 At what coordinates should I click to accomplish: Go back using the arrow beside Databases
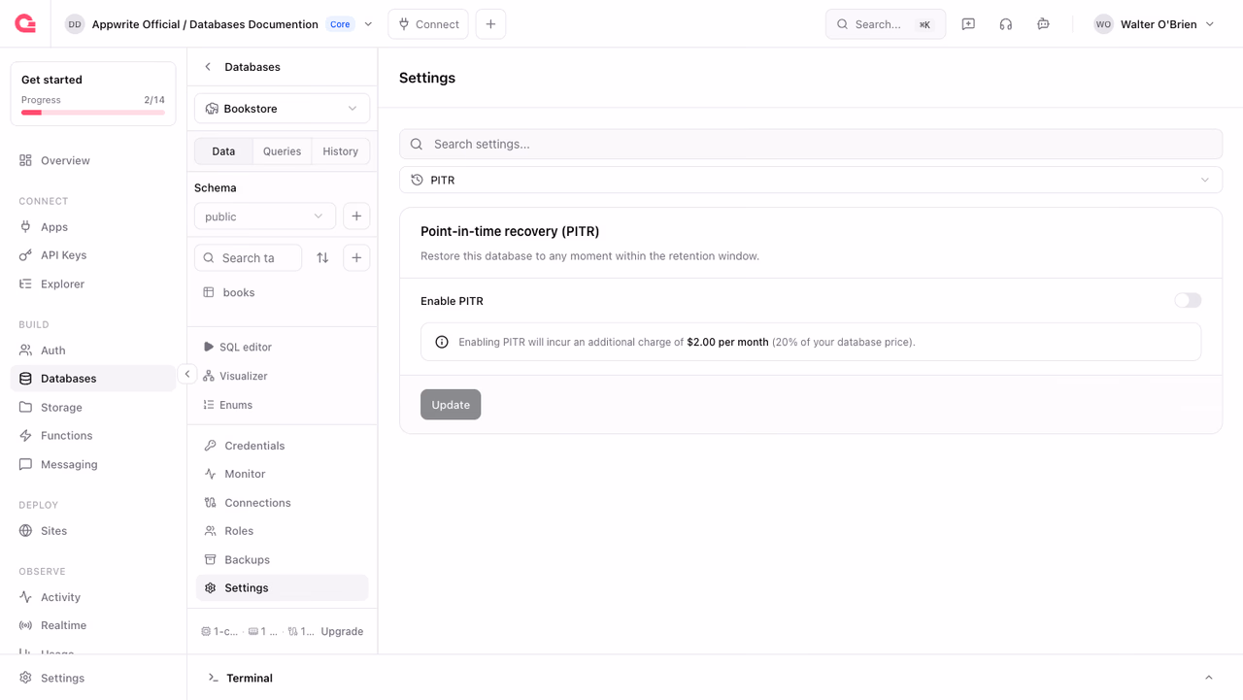coord(208,67)
